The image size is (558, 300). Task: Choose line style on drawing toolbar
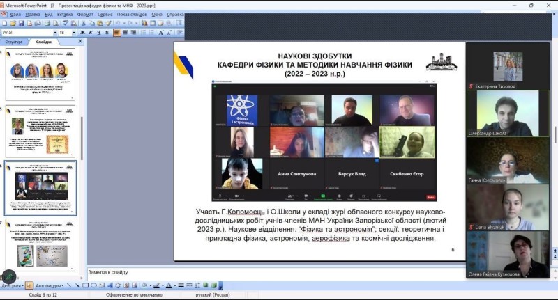pyautogui.click(x=181, y=285)
